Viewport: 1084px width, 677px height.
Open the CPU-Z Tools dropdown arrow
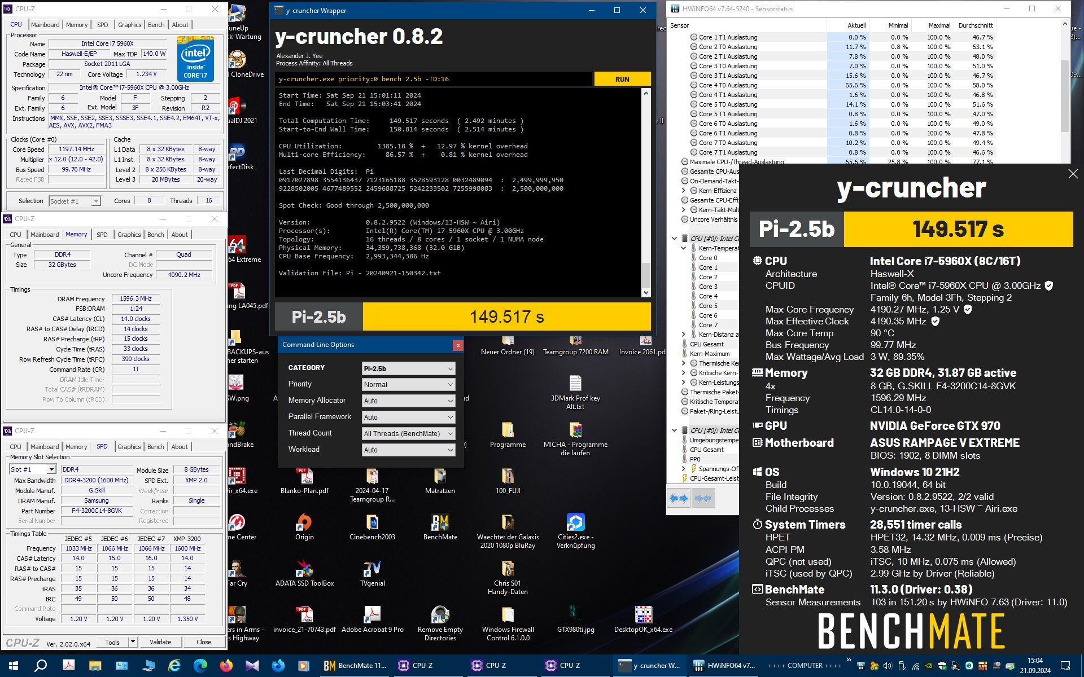coord(133,642)
